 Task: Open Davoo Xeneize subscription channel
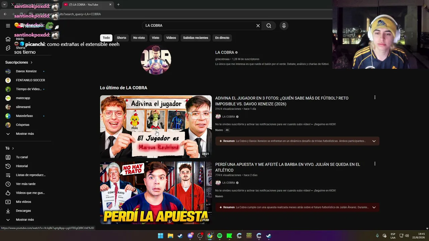[x=26, y=71]
